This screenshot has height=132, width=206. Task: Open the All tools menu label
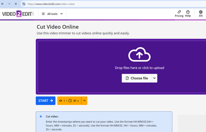(52, 14)
